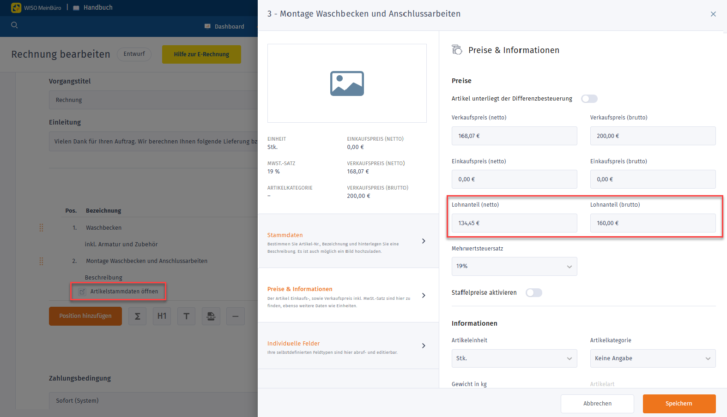Click into the Lohnanteil (netto) field
This screenshot has width=727, height=417.
click(514, 223)
